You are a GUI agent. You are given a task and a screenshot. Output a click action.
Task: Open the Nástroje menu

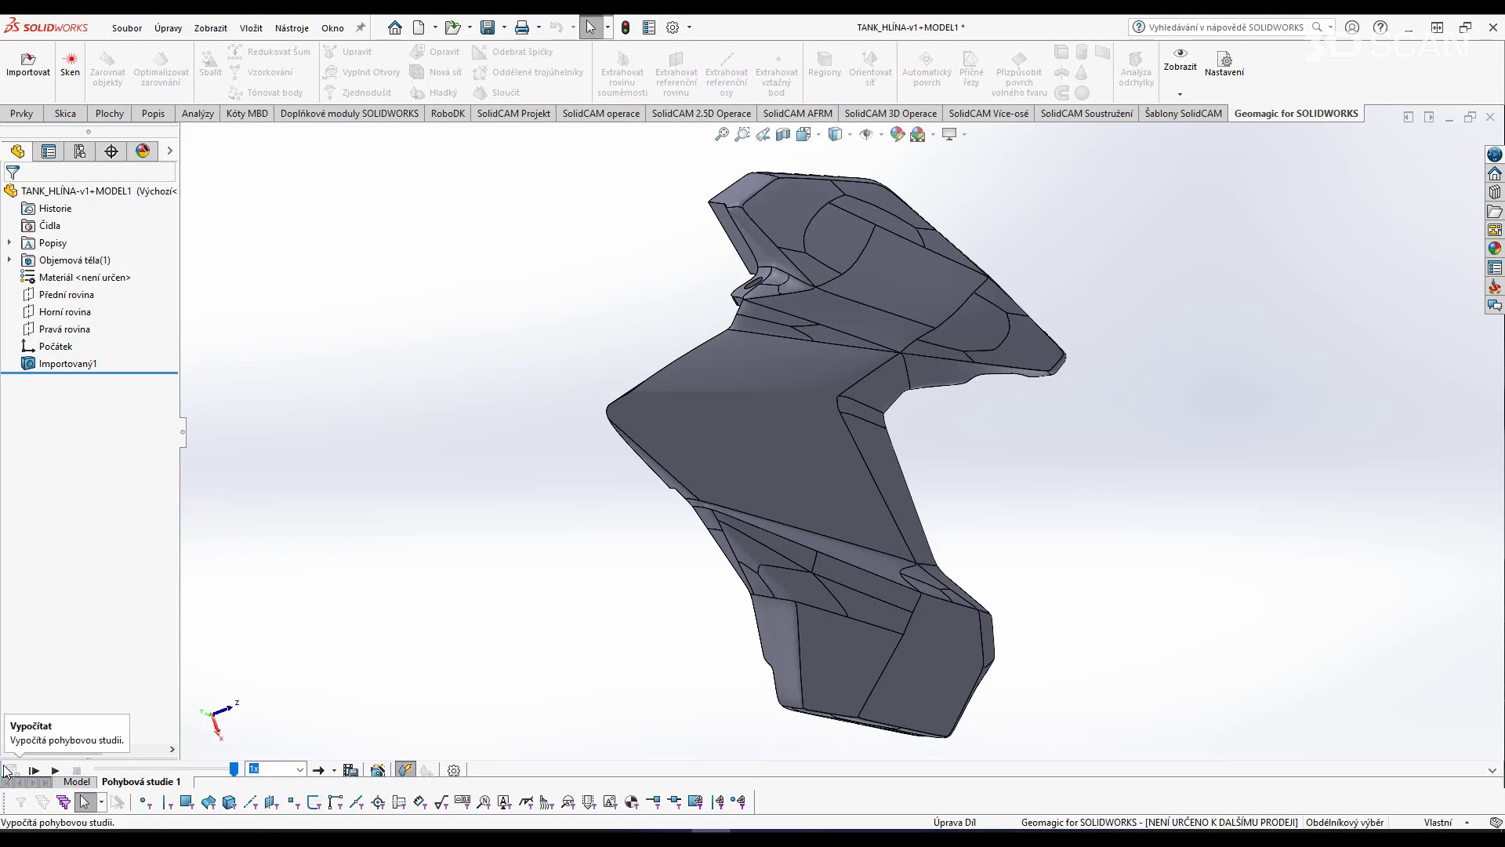[x=292, y=27]
